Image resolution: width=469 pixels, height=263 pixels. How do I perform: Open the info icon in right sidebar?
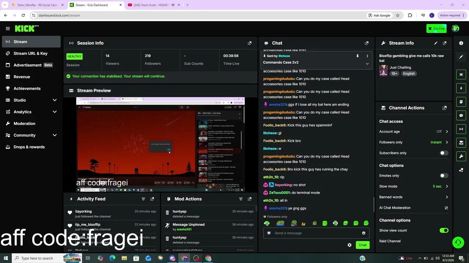point(461,43)
